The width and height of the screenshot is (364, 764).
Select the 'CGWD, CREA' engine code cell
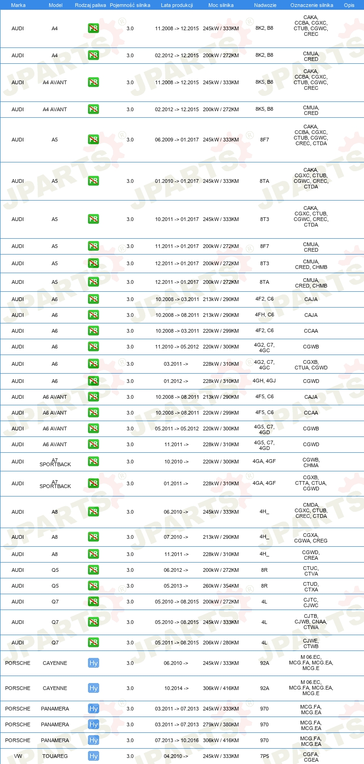[311, 555]
